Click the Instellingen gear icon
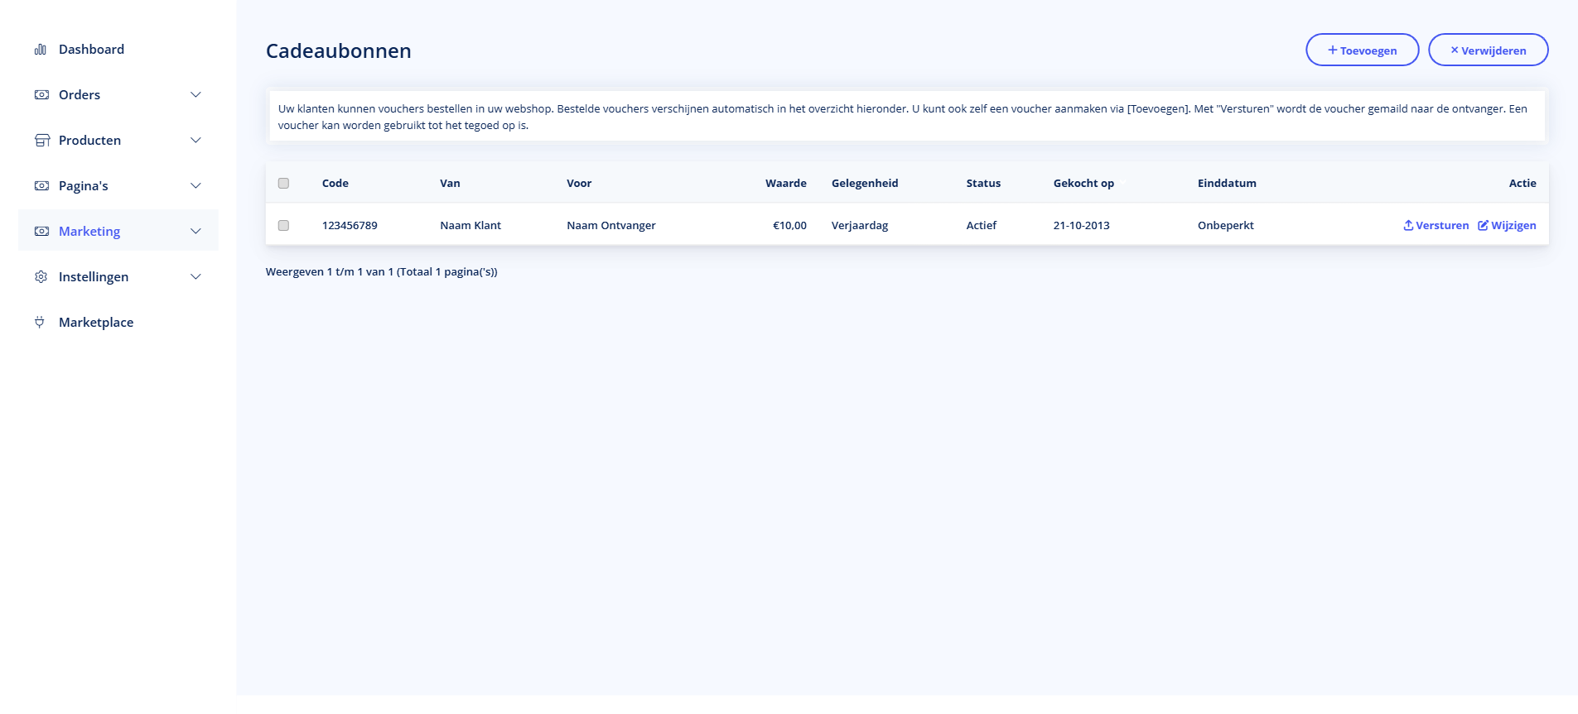The width and height of the screenshot is (1578, 714). coord(41,277)
